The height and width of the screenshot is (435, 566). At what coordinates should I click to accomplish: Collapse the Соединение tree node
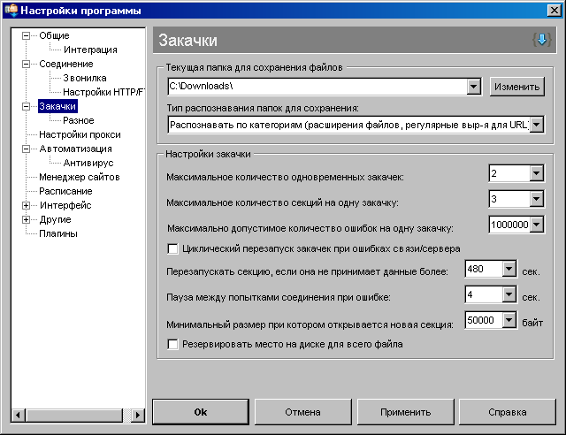coord(26,64)
